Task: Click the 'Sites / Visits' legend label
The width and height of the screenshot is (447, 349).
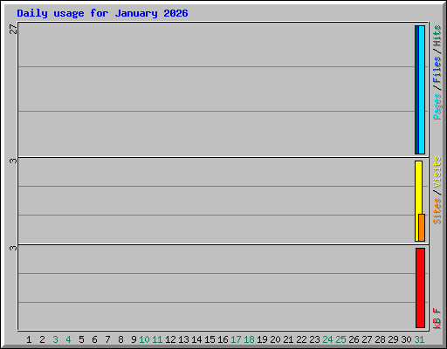Action: click(x=437, y=190)
